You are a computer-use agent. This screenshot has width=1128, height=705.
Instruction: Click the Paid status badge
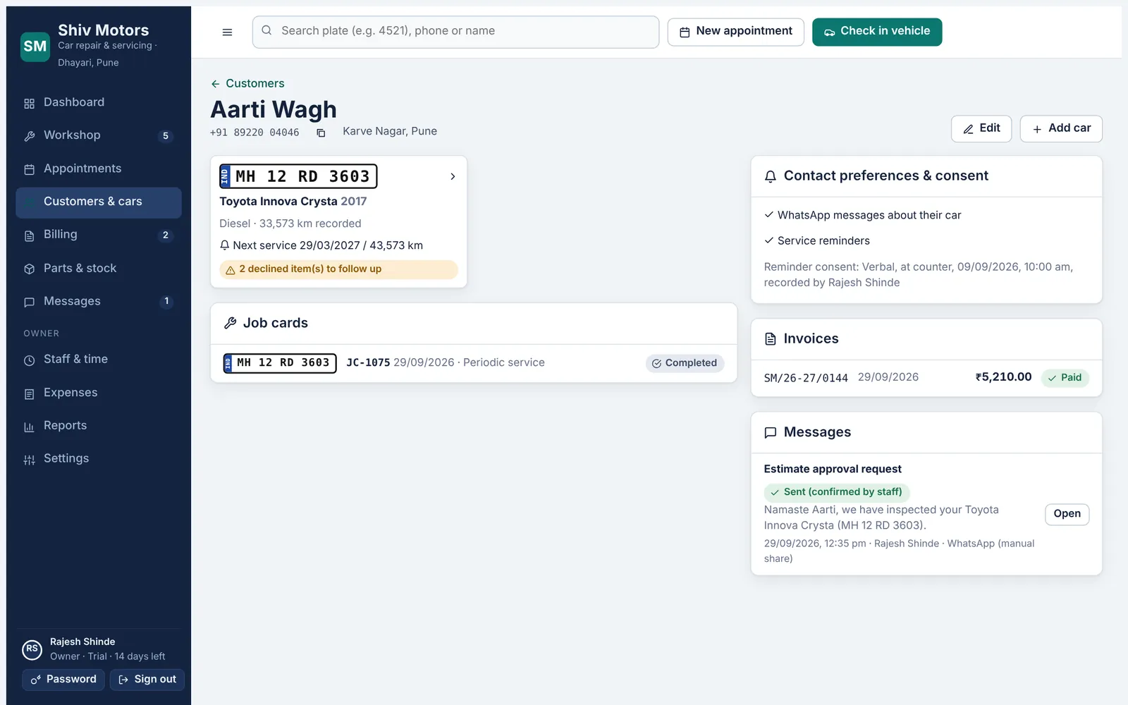pos(1065,378)
